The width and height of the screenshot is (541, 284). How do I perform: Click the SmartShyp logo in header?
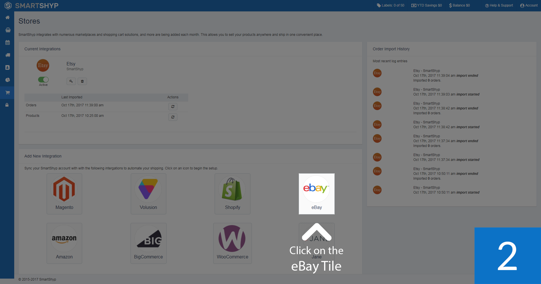pyautogui.click(x=32, y=5)
